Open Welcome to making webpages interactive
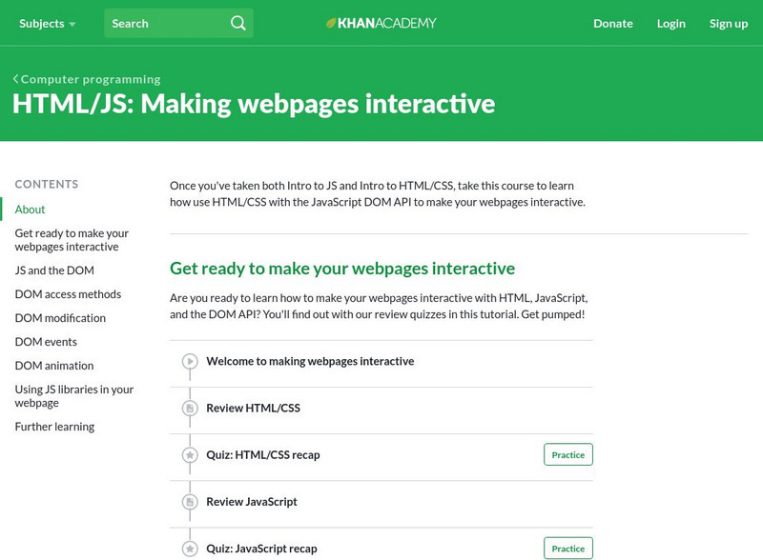This screenshot has height=560, width=763. tap(310, 361)
